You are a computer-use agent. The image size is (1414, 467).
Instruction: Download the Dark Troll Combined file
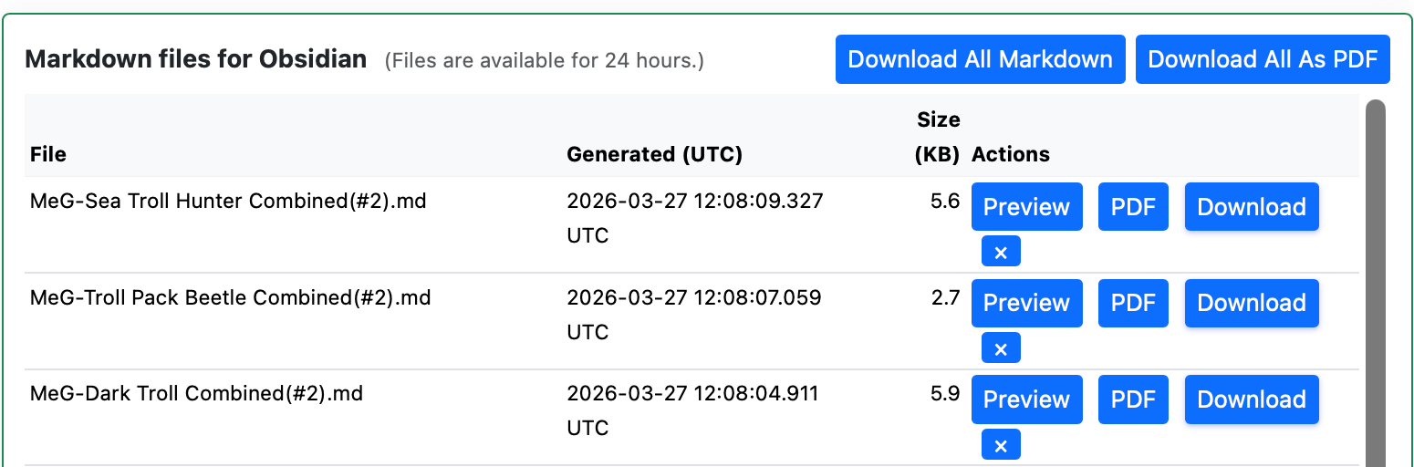pos(1252,400)
